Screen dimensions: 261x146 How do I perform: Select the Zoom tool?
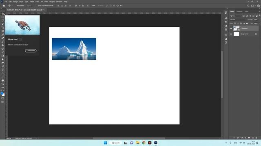[x=3, y=84]
